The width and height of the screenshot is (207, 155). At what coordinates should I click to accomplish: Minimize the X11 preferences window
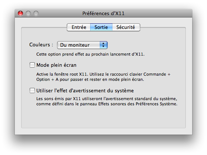[x=28, y=13]
